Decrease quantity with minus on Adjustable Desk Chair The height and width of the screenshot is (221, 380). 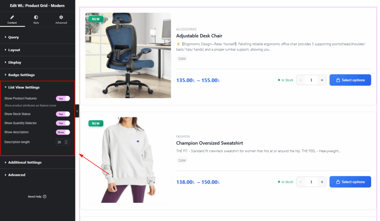pyautogui.click(x=301, y=80)
